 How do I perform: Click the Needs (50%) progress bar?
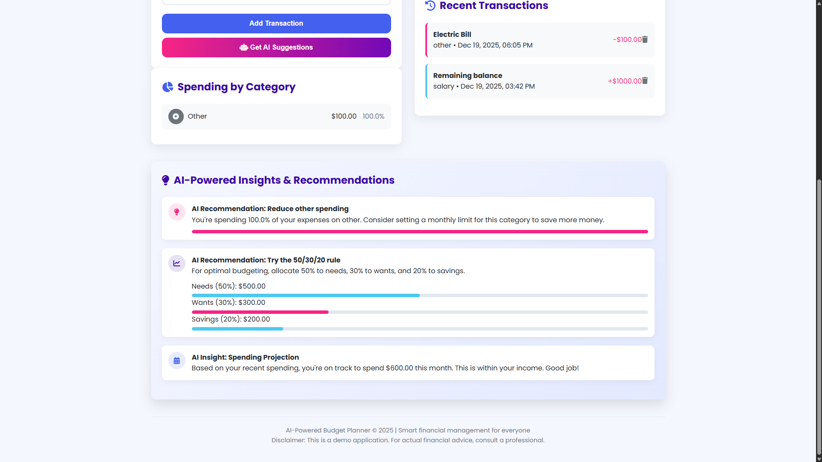coord(419,295)
